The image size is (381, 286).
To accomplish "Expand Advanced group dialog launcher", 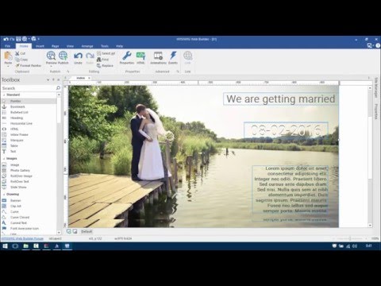I will [178, 71].
